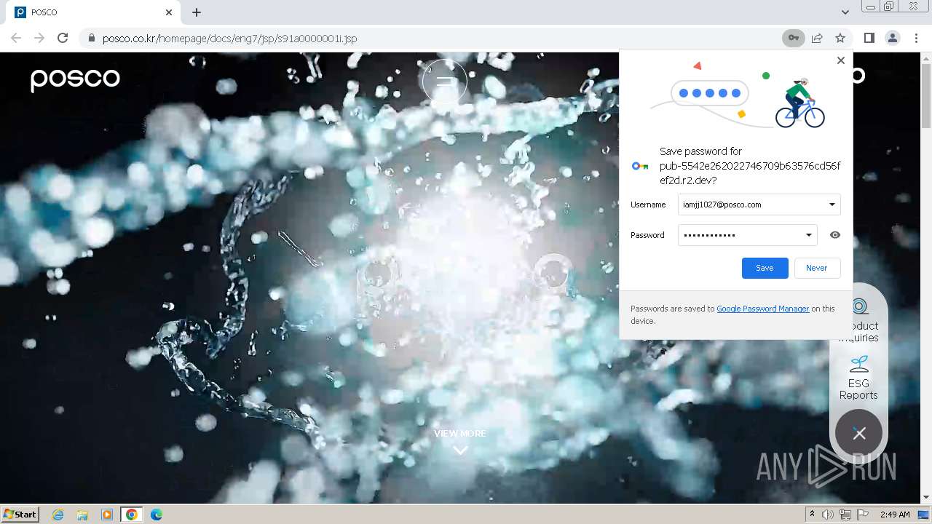This screenshot has width=932, height=524.
Task: Expand the Password dropdown arrow
Action: (x=808, y=235)
